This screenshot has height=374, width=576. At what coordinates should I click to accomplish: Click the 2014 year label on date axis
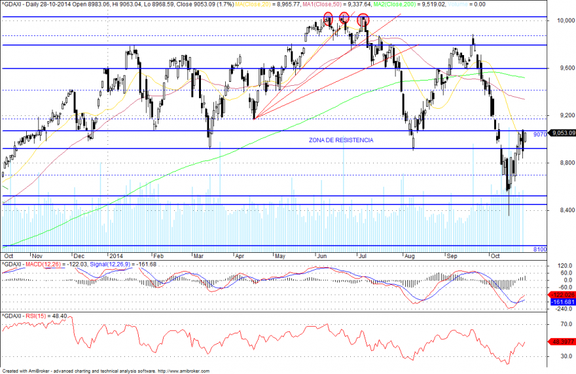coord(116,256)
